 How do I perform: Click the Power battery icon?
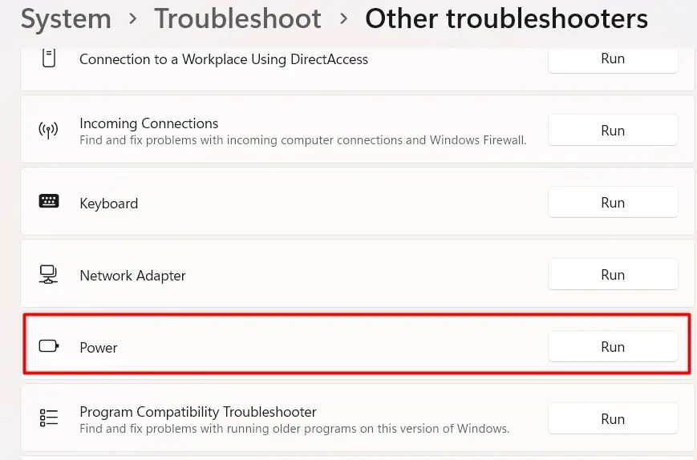tap(49, 347)
